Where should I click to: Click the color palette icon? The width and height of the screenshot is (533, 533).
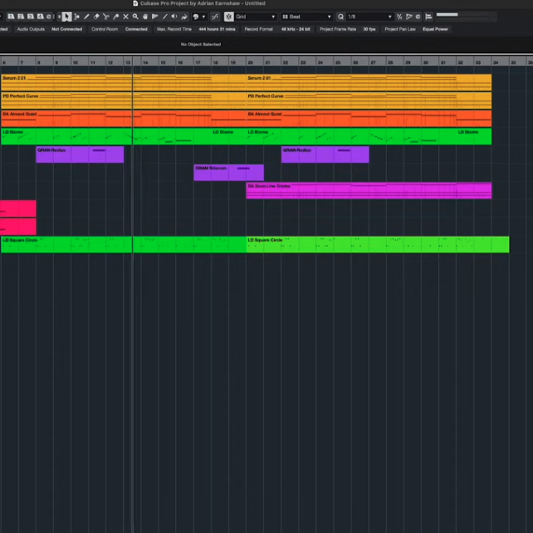[196, 17]
